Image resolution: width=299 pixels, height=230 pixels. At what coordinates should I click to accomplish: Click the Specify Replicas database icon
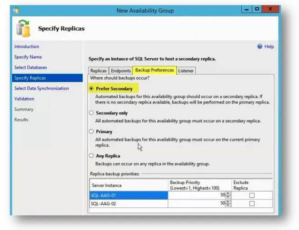tap(23, 29)
